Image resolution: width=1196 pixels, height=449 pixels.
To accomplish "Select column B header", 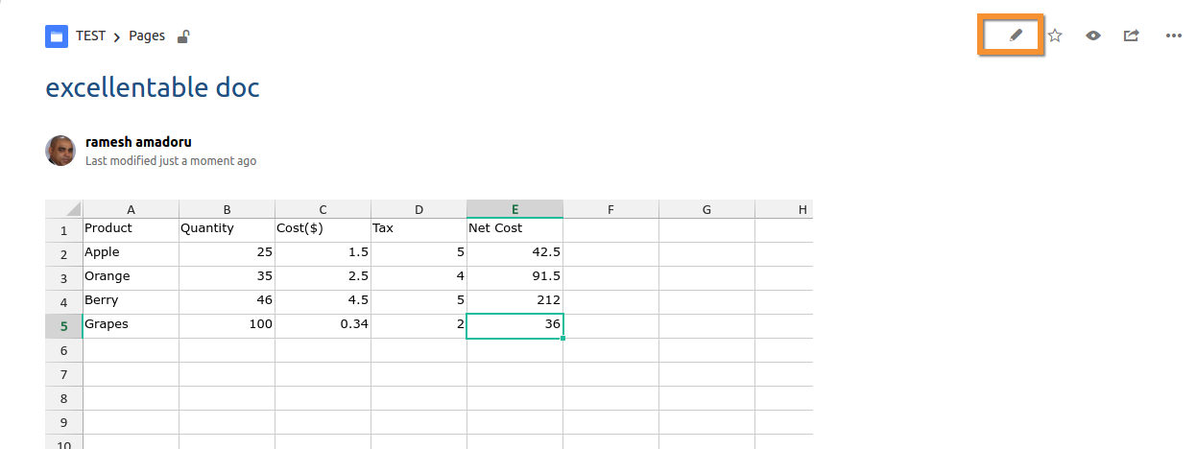I will pyautogui.click(x=227, y=209).
